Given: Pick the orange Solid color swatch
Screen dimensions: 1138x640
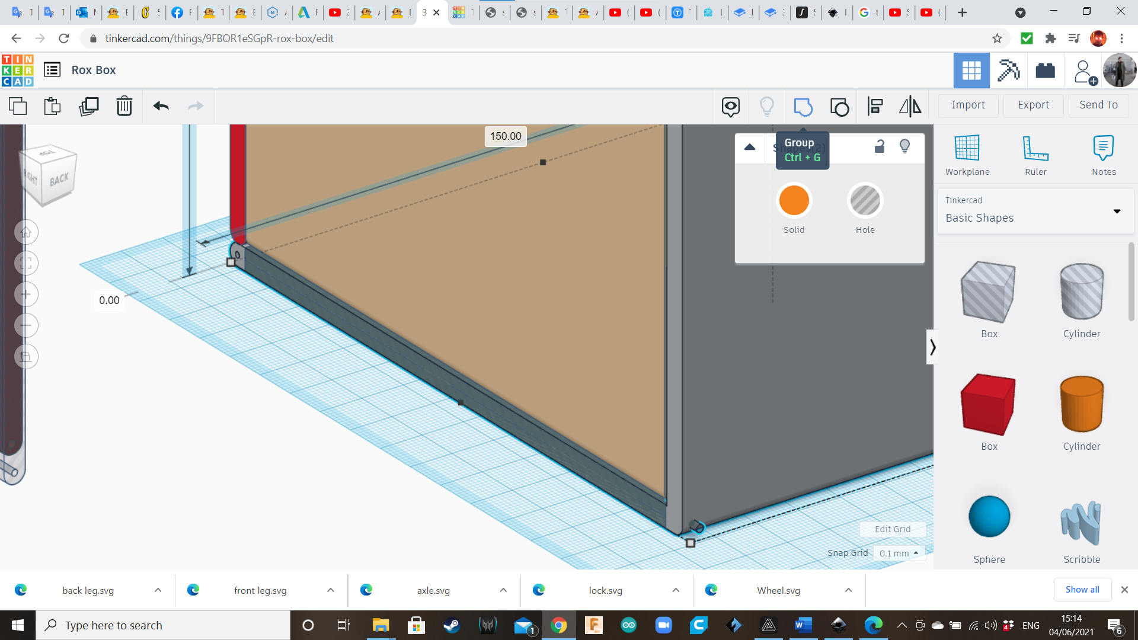Looking at the screenshot, I should tap(794, 201).
